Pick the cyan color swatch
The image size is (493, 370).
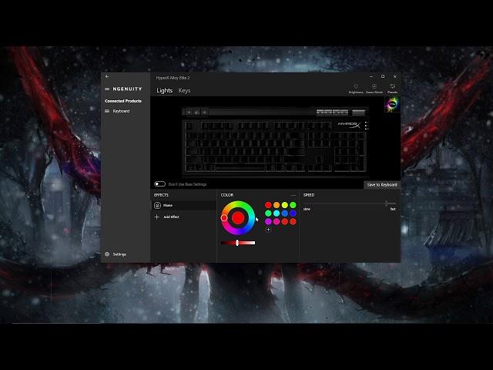[x=277, y=214]
